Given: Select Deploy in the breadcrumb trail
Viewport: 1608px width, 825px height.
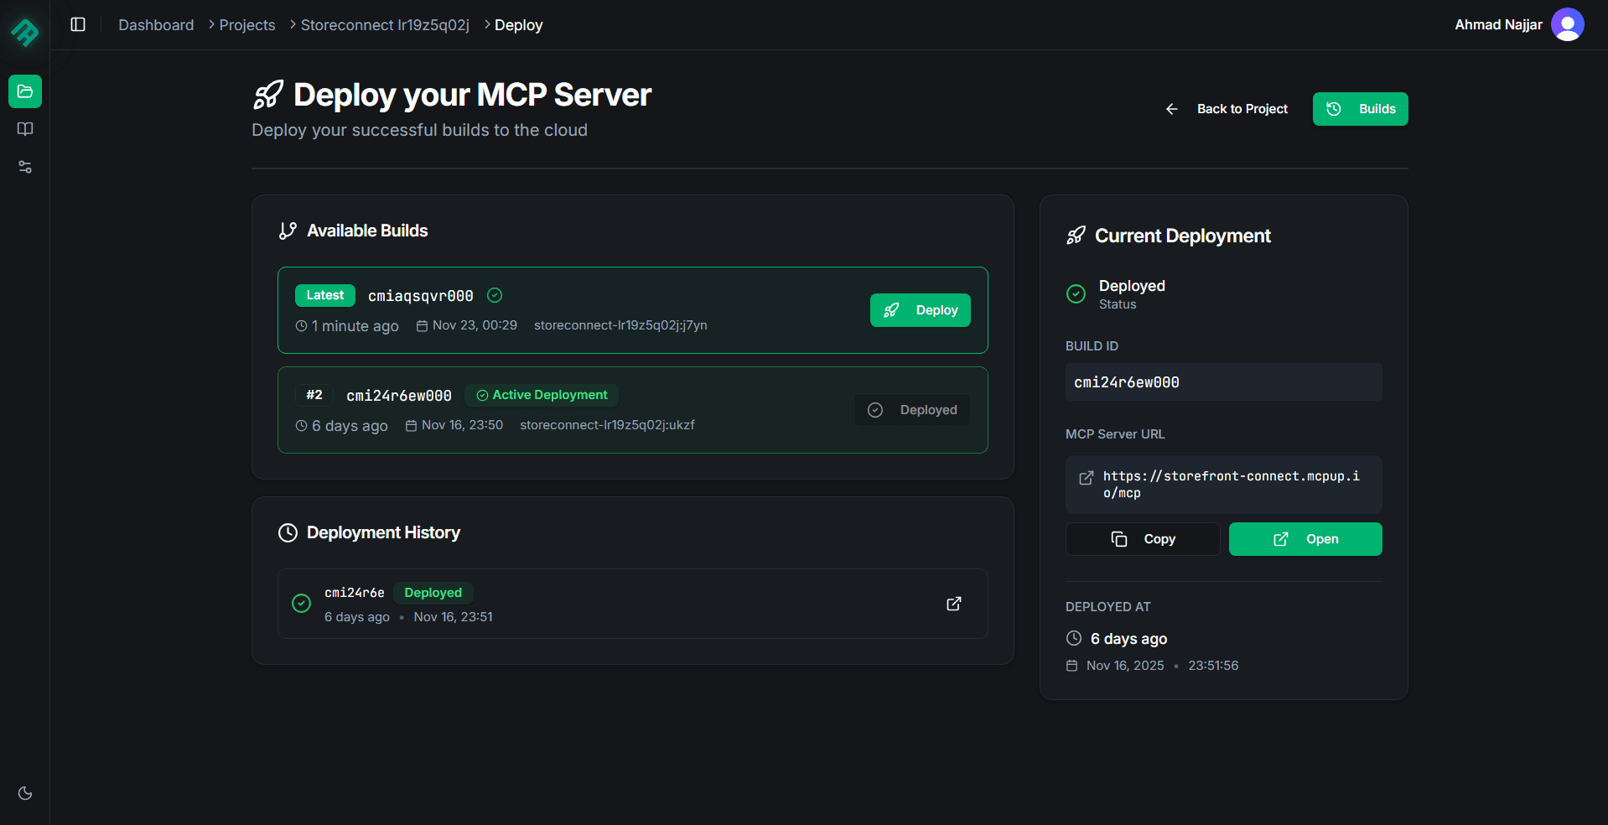Looking at the screenshot, I should tap(517, 24).
